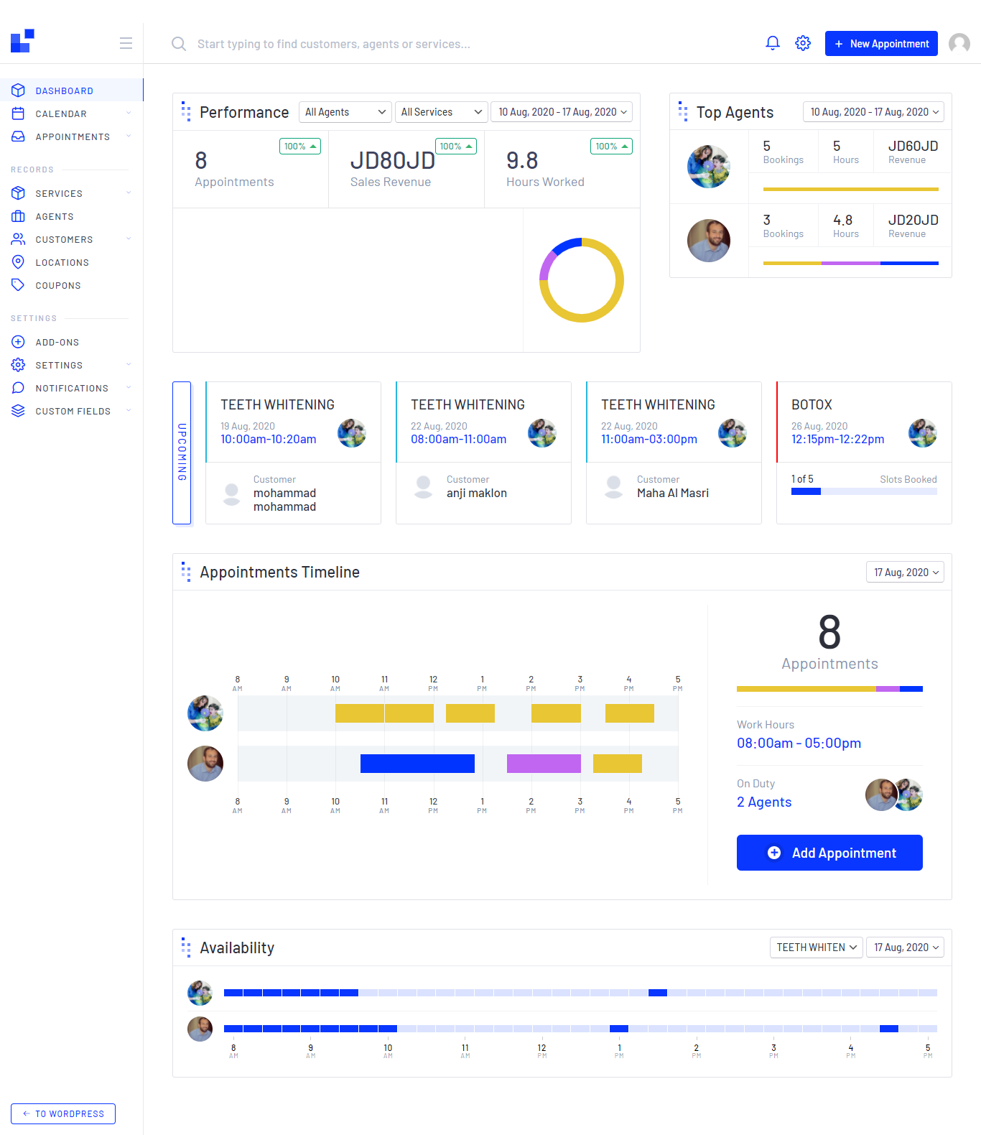Open settings via top gear icon
981x1135 pixels.
[803, 43]
